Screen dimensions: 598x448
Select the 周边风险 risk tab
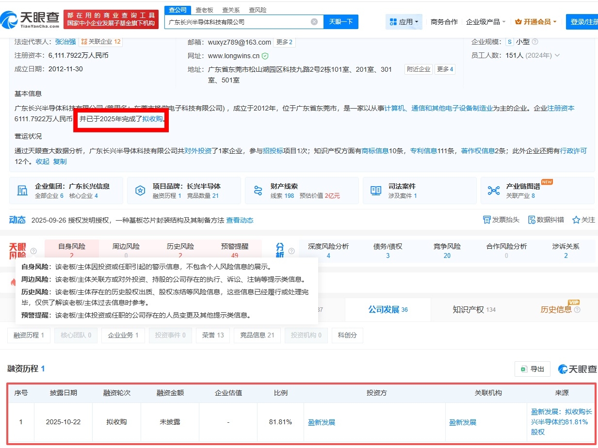[x=126, y=251]
